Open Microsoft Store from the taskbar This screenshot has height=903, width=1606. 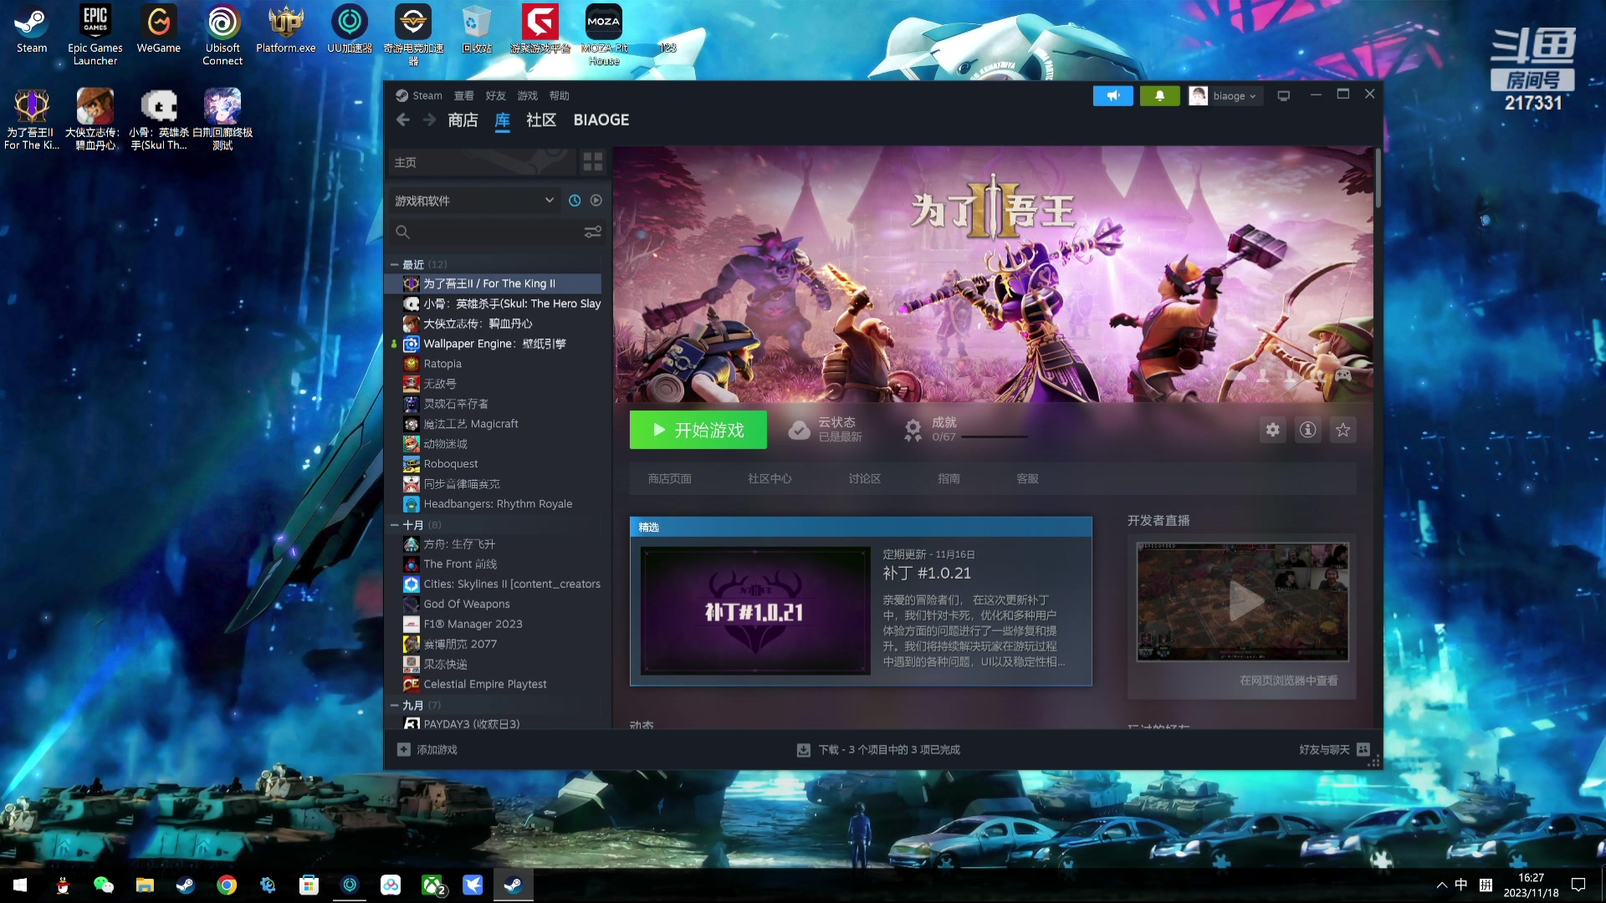[309, 885]
